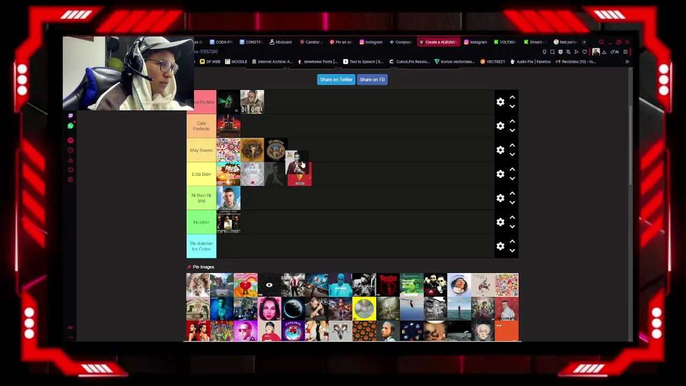Pick the red heart album cover from pool
This screenshot has width=686, height=386.
(x=245, y=285)
